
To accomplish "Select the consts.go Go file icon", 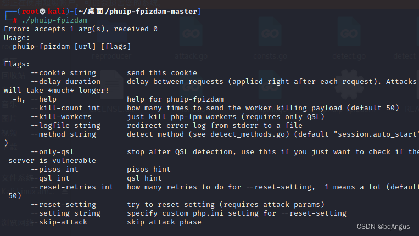I will click(270, 33).
